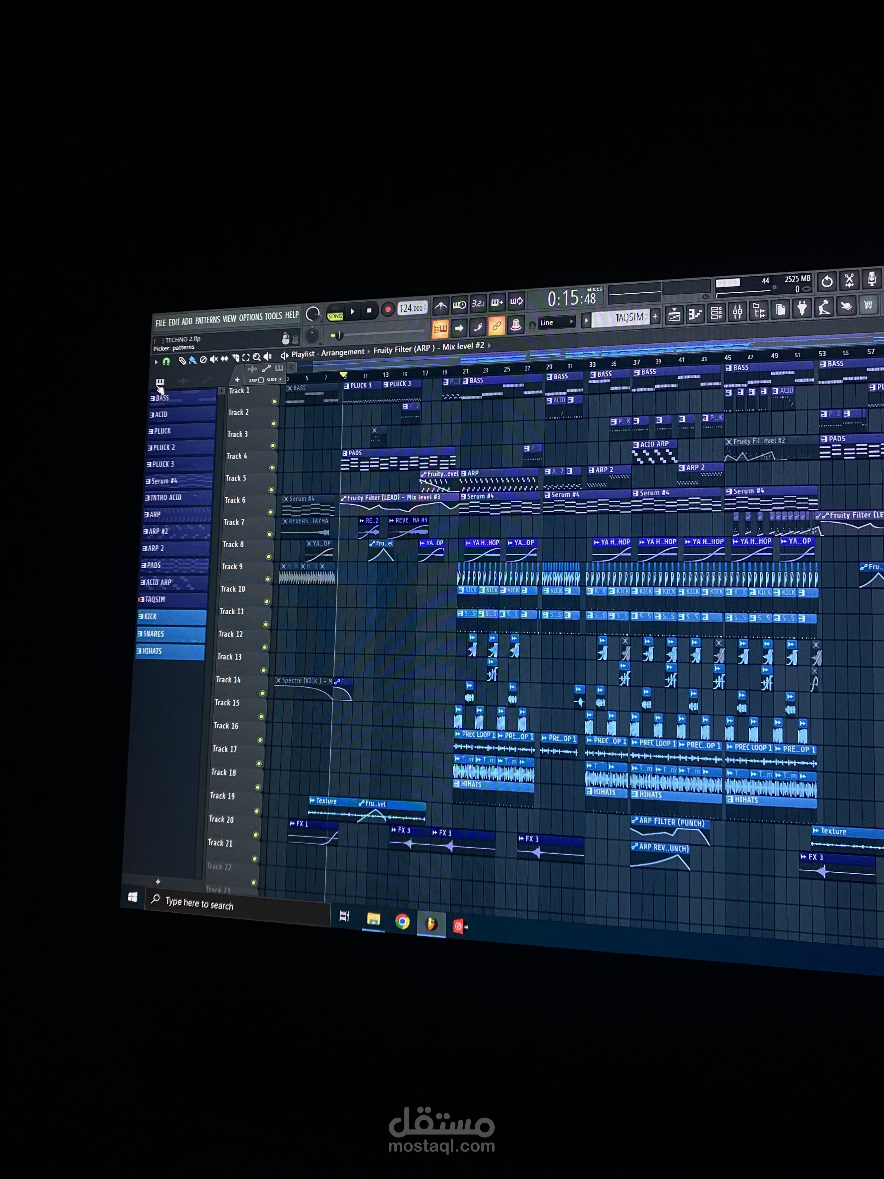
Task: Open the Channel rack icon
Action: click(716, 313)
